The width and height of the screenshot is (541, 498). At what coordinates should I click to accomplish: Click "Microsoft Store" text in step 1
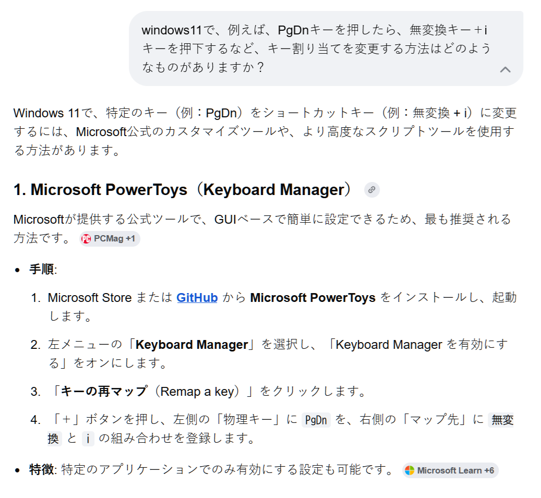89,298
